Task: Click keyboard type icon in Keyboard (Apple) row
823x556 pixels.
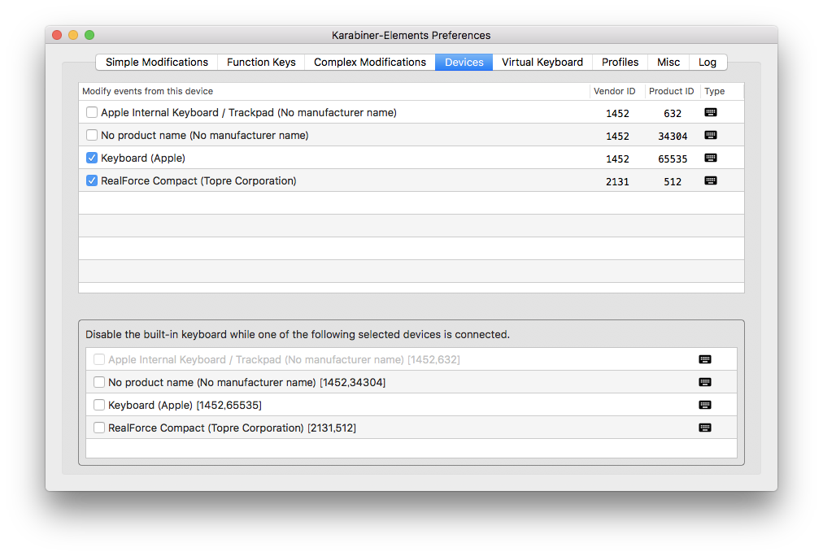Action: click(711, 158)
